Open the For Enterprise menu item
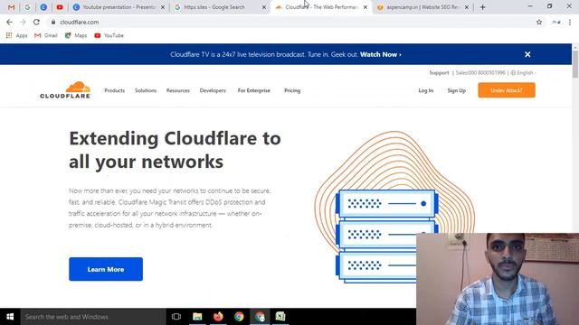The image size is (579, 325). pos(254,90)
